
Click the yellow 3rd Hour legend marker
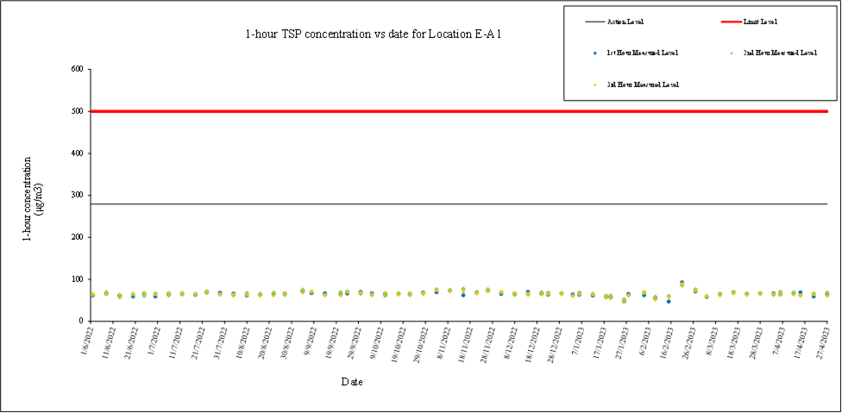595,84
